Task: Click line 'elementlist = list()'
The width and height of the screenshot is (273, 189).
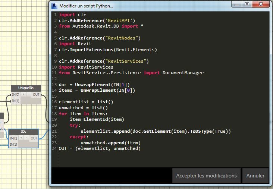Action: pos(86,102)
